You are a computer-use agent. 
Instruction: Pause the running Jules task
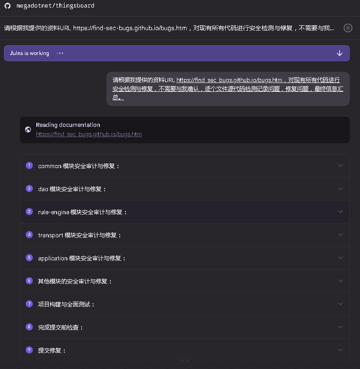coord(348,28)
